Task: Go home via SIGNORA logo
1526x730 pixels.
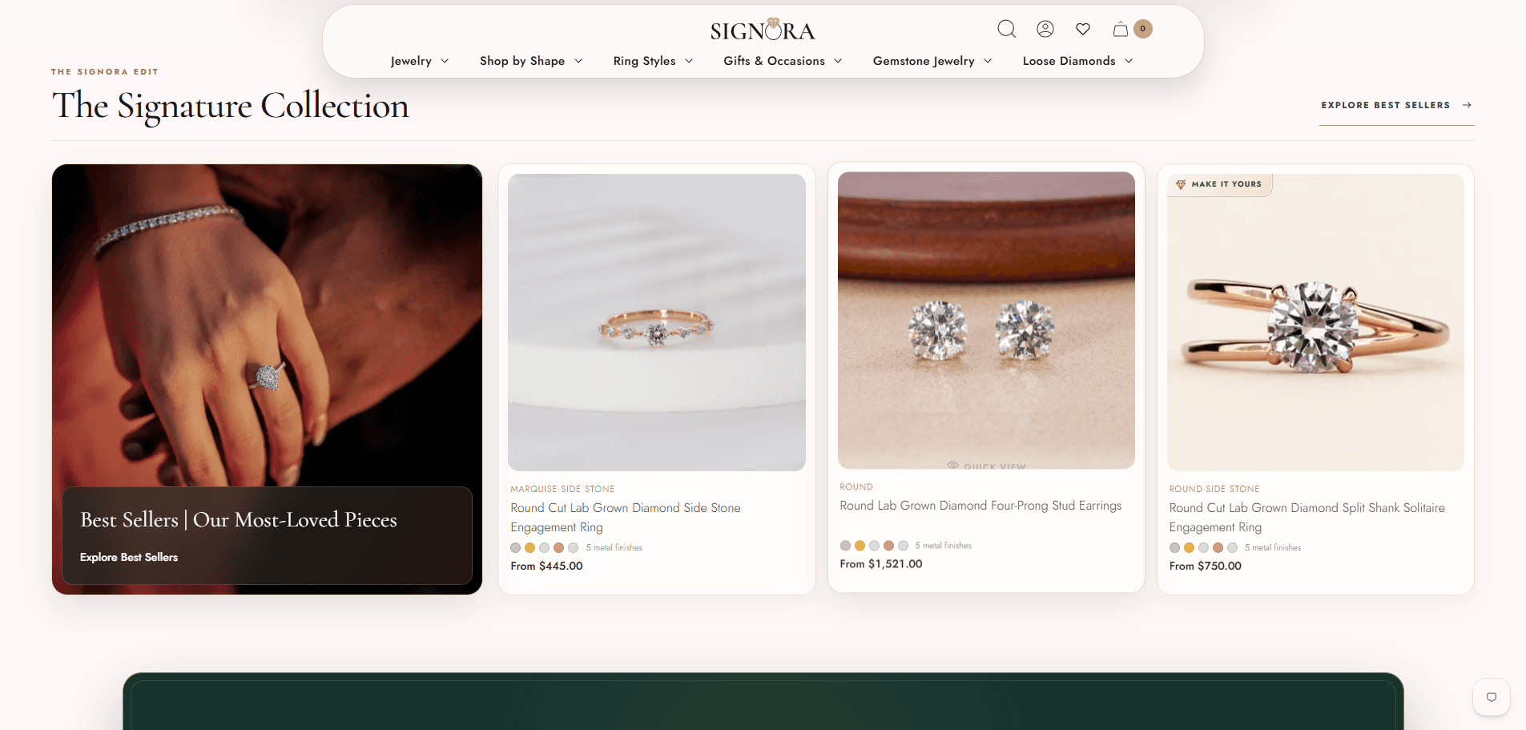Action: (x=763, y=30)
